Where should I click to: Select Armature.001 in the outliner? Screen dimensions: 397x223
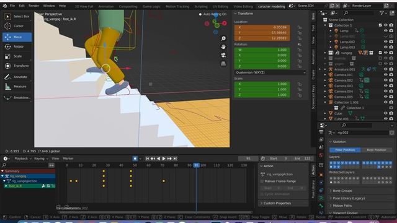coord(345,69)
